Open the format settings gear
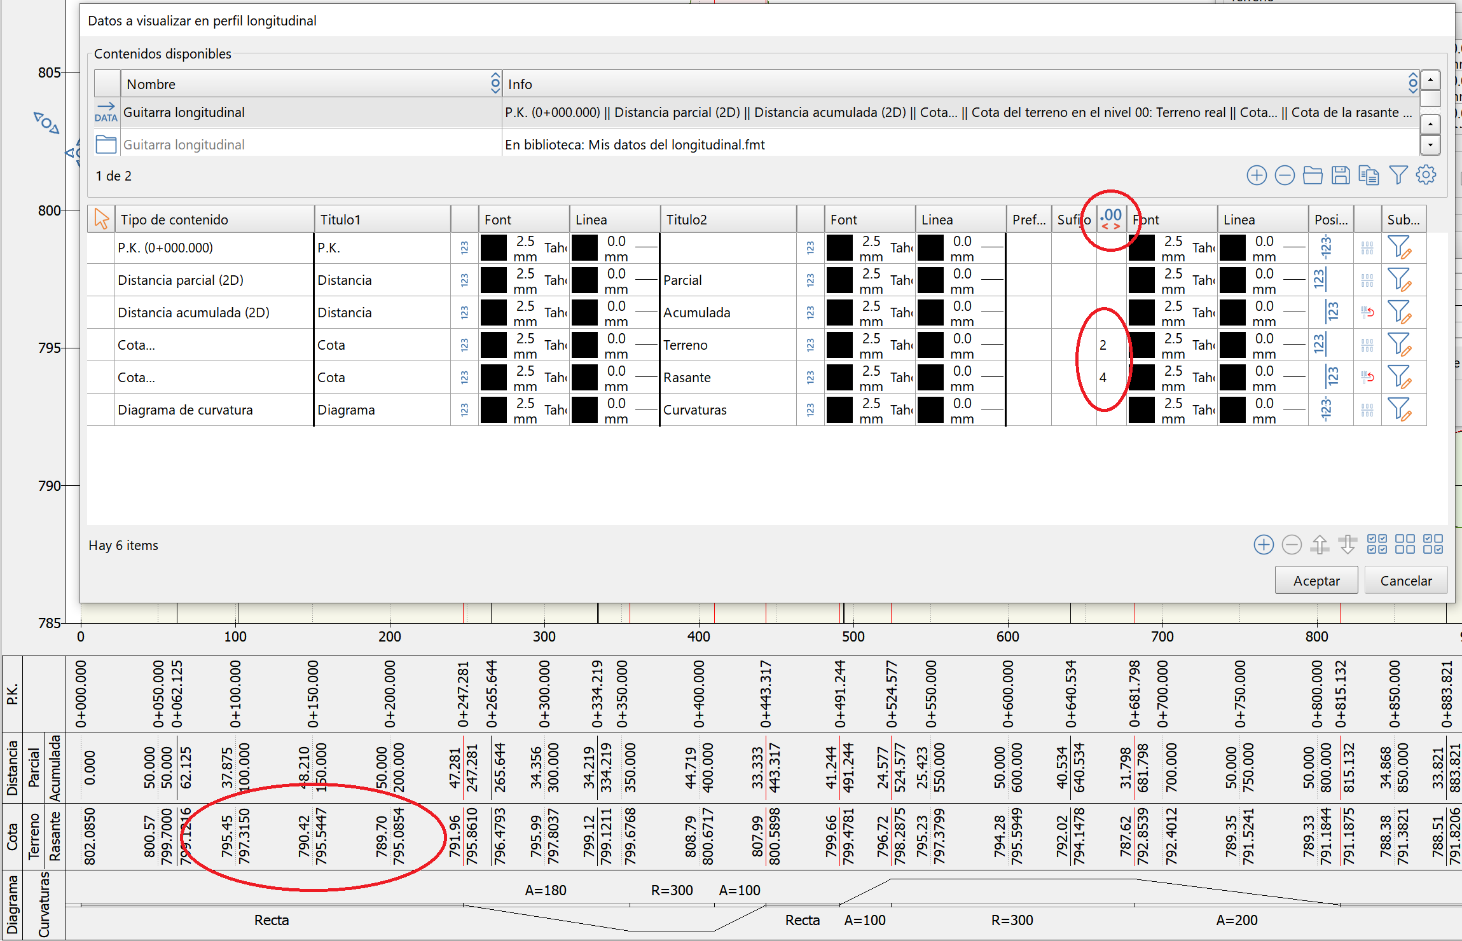 point(1426,175)
